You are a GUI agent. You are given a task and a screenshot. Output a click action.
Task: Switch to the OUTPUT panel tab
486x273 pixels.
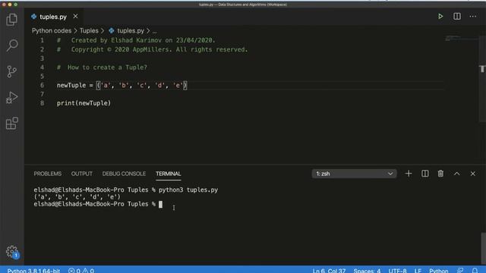point(82,174)
